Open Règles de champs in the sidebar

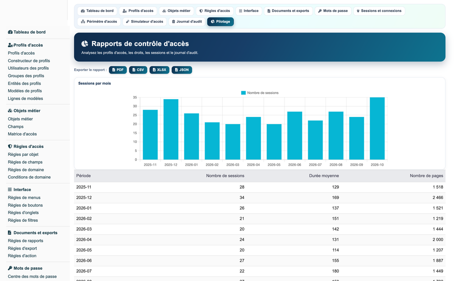(x=25, y=162)
